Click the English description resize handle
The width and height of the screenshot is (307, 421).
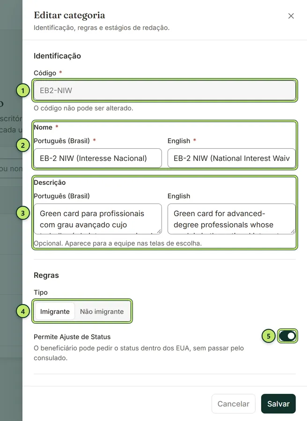coord(293,231)
